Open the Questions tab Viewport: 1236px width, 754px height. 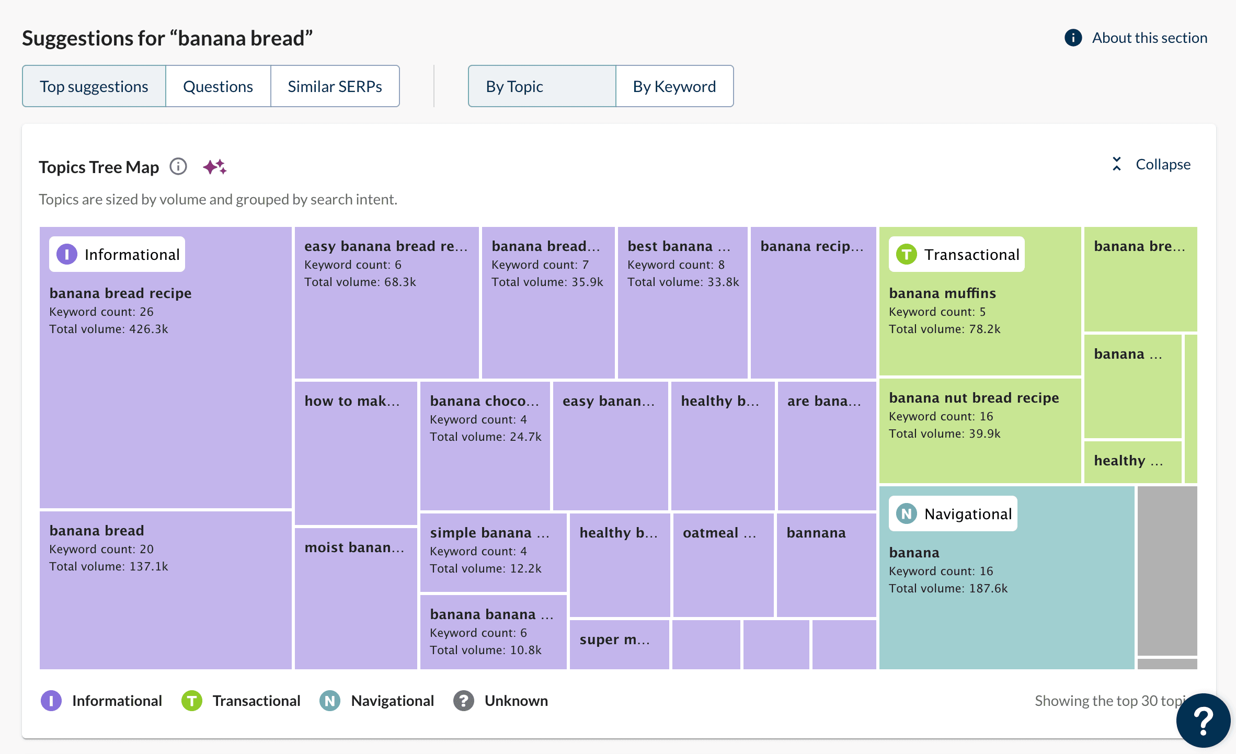[x=218, y=86]
